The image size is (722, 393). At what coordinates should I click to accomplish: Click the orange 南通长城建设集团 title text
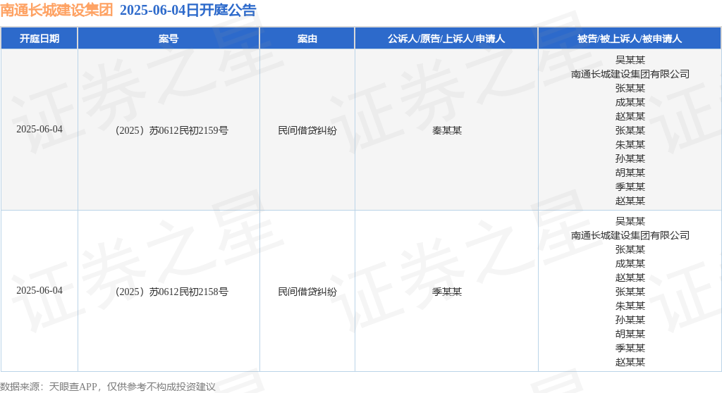(56, 10)
